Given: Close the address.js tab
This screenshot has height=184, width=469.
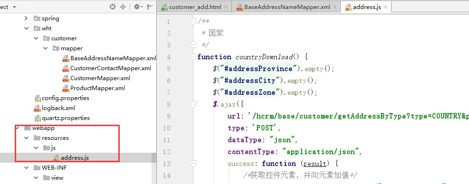Looking at the screenshot, I should tap(386, 7).
